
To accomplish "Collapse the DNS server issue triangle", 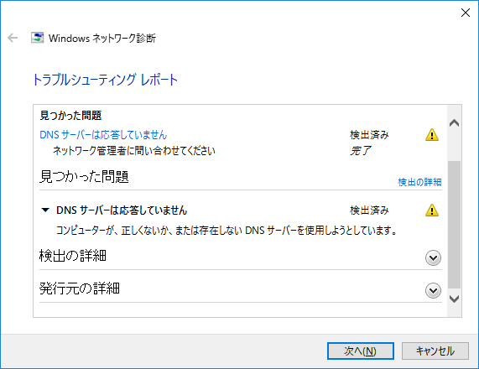I will pos(45,210).
